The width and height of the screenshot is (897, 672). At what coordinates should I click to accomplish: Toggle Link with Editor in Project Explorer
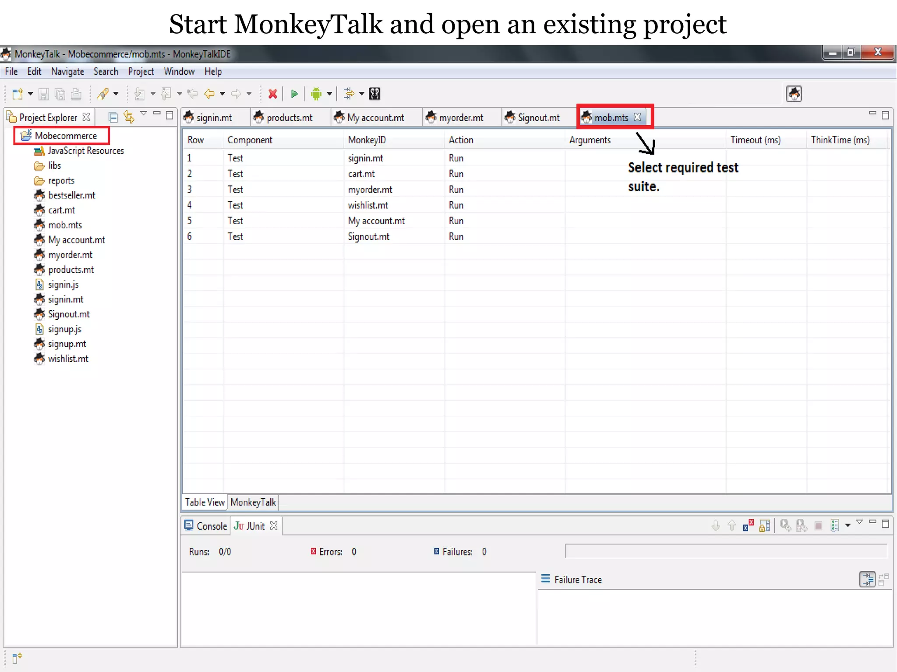pyautogui.click(x=129, y=117)
